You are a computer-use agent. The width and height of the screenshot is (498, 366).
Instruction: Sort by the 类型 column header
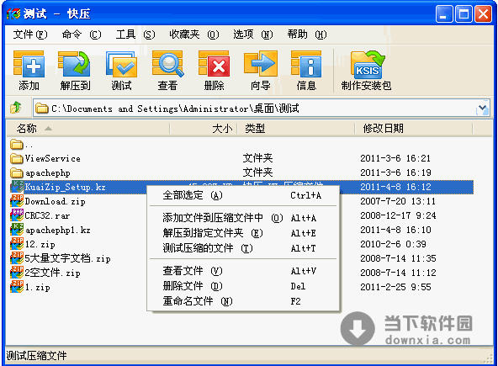coord(296,129)
